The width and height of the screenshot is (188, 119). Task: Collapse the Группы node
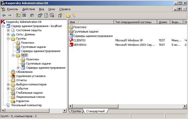(8, 39)
